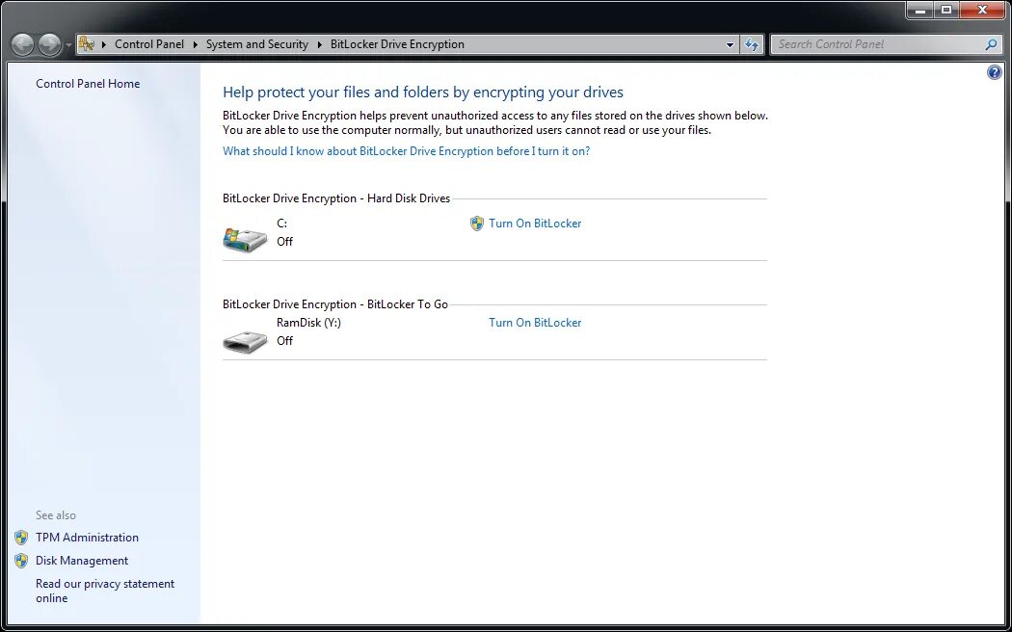Click the shield icon next to Disk Management
This screenshot has height=632, width=1012.
coord(21,561)
